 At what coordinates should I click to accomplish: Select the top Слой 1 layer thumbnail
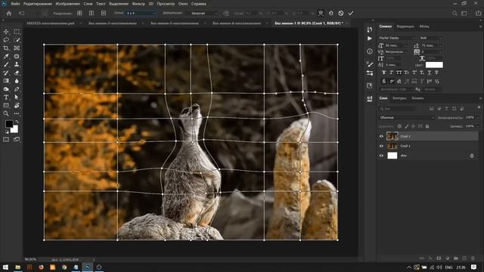click(x=392, y=136)
